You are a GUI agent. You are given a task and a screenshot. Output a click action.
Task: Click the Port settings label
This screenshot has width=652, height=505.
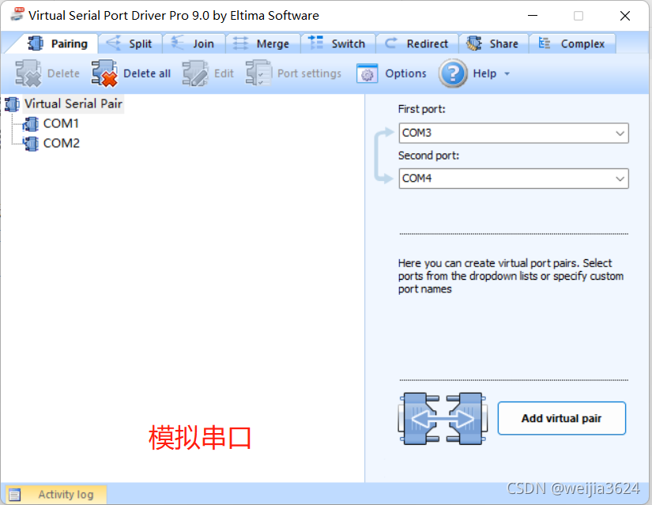(x=309, y=73)
